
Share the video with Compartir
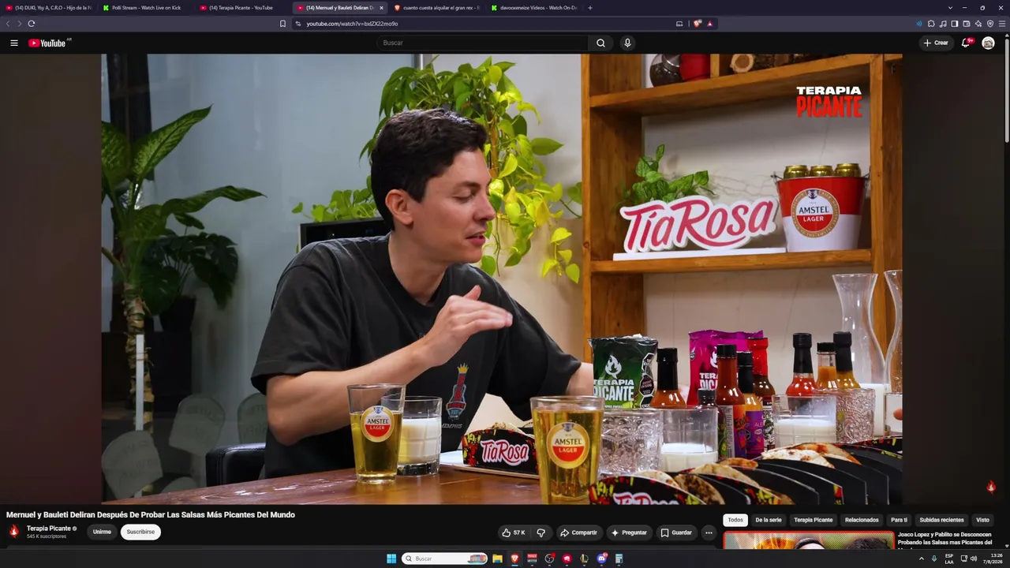(579, 532)
